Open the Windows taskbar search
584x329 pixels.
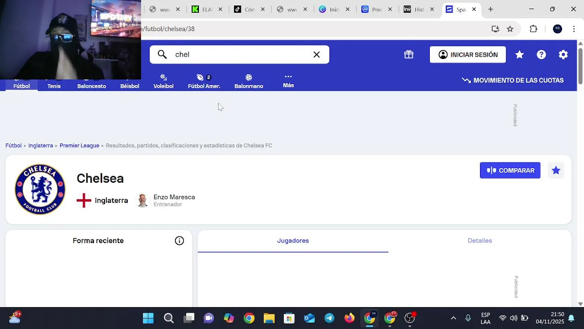(169, 318)
